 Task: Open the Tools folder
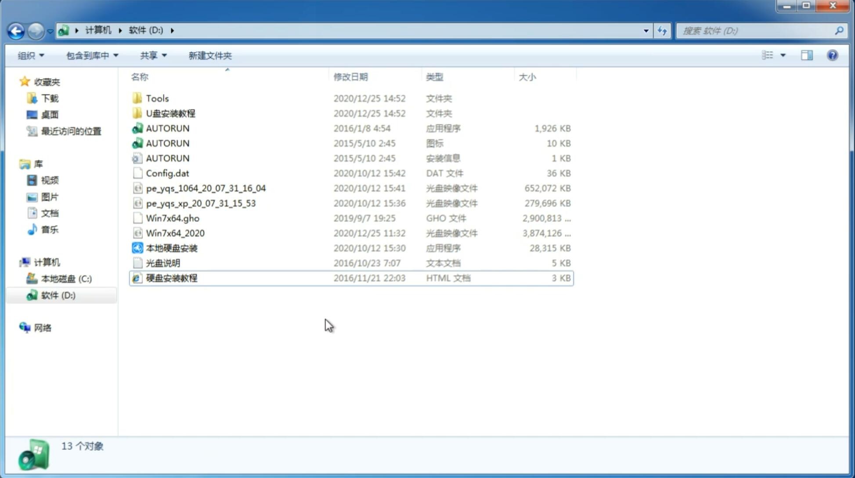coord(156,98)
